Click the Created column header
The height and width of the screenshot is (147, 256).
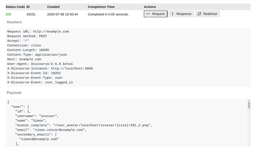point(53,7)
